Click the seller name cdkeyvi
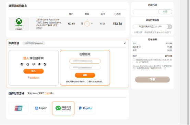This screenshot has width=190, height=125. [39, 28]
